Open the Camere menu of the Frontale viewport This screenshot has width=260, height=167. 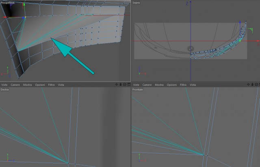coord(147,85)
